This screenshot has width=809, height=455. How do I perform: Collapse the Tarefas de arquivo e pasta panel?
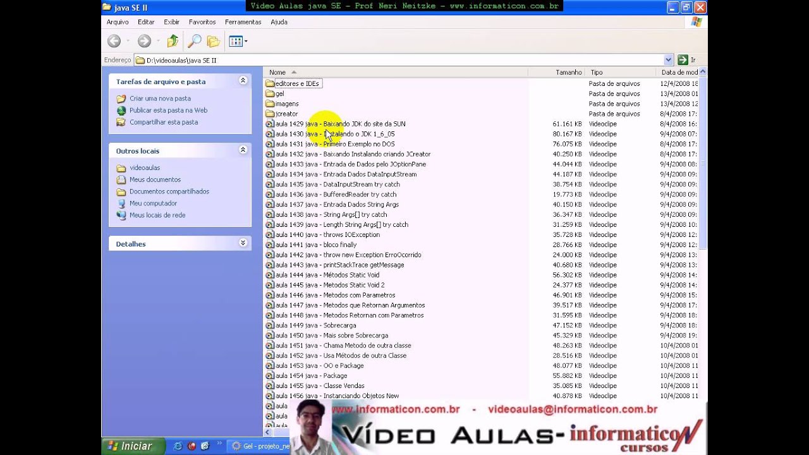point(243,81)
